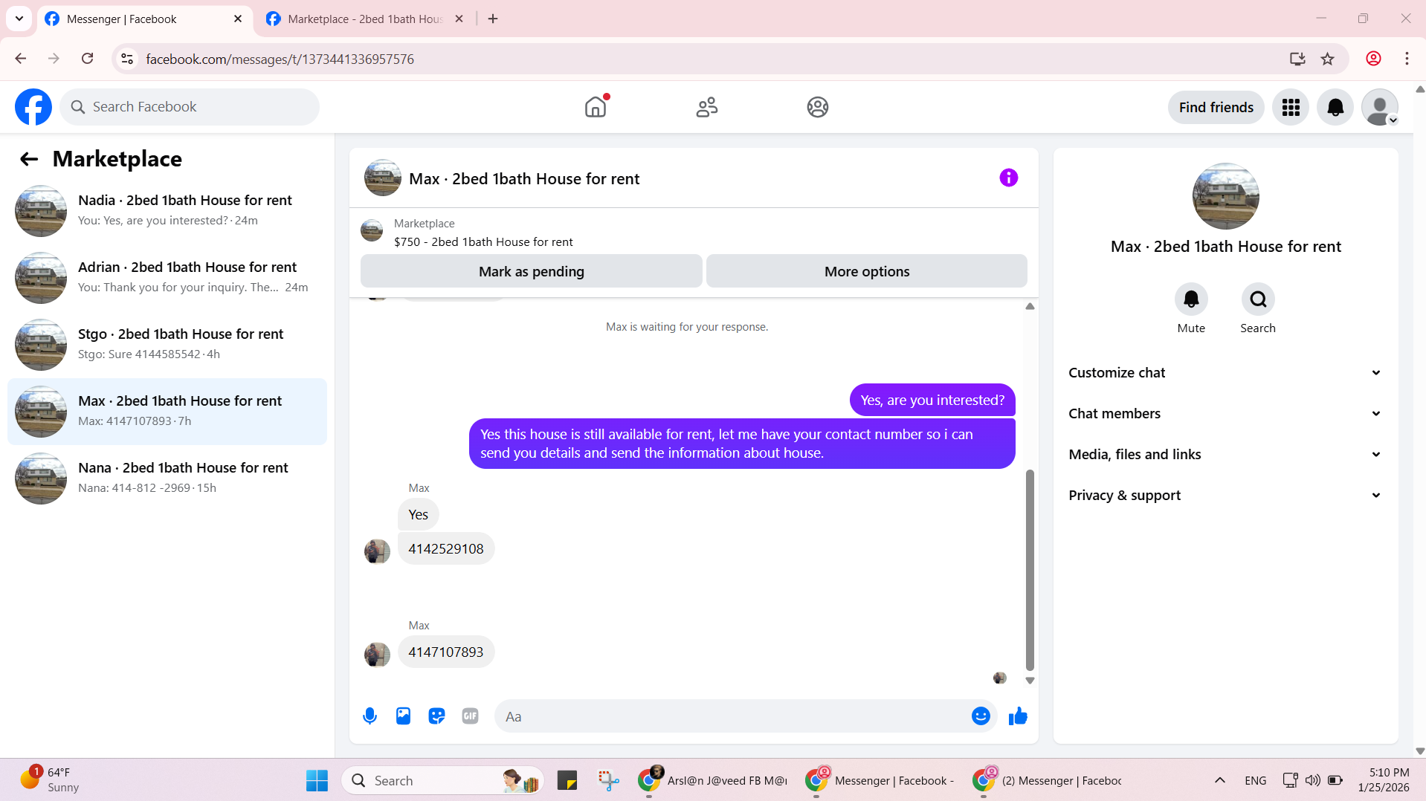This screenshot has width=1426, height=801.
Task: Open the Nadia conversation
Action: (x=167, y=211)
